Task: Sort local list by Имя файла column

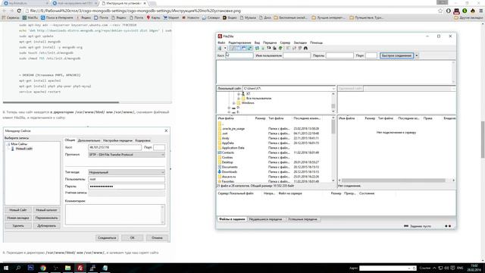Action: tap(226, 118)
